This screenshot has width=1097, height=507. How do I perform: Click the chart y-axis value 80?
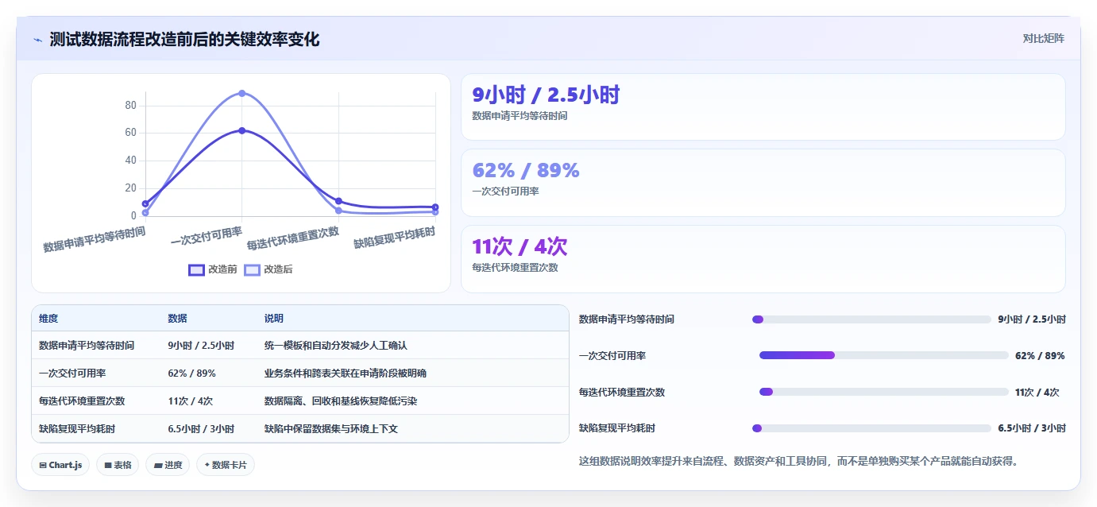pos(131,105)
